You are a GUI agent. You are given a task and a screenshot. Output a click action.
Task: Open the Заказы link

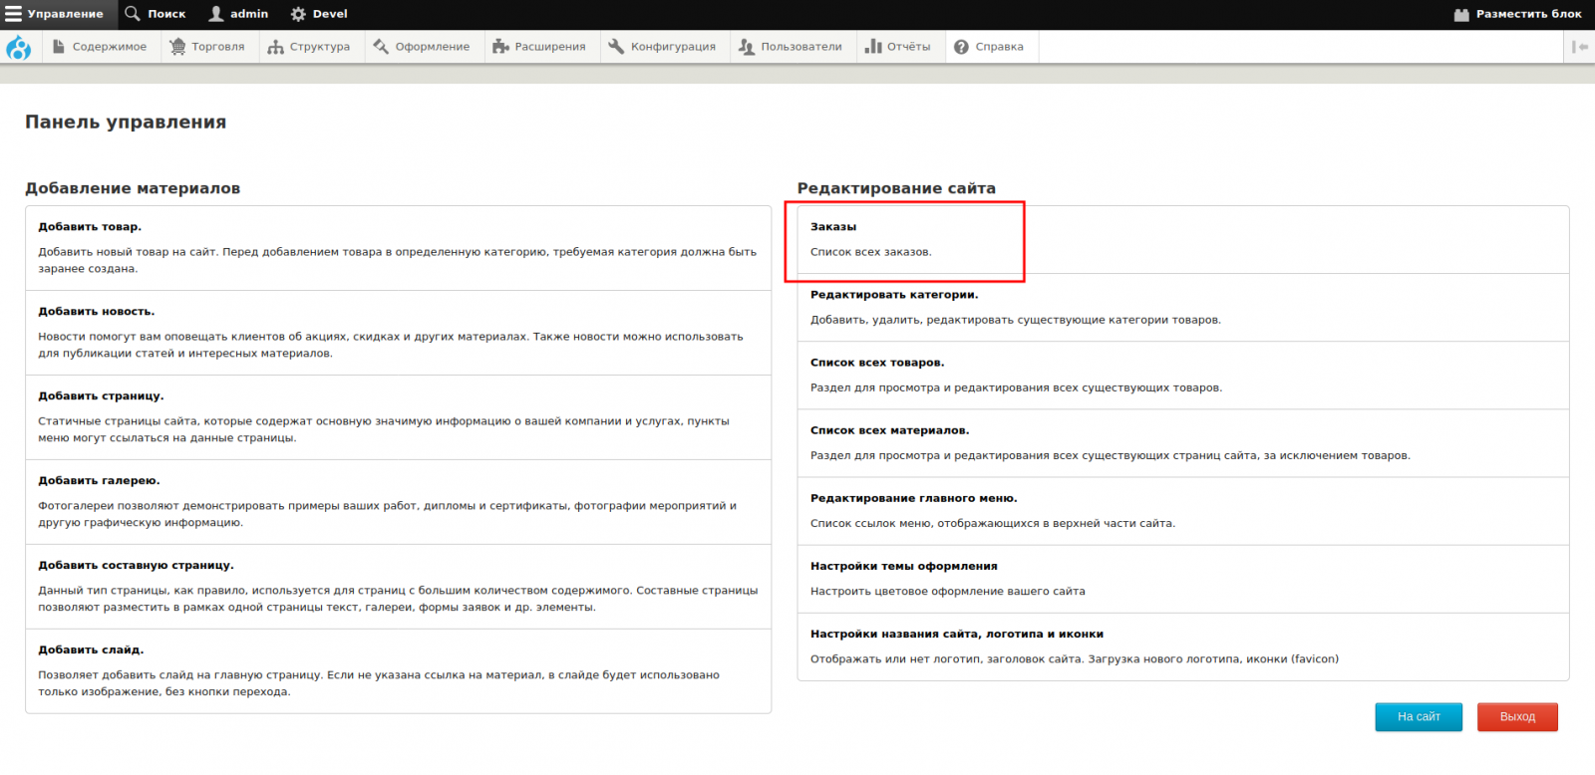coord(833,227)
